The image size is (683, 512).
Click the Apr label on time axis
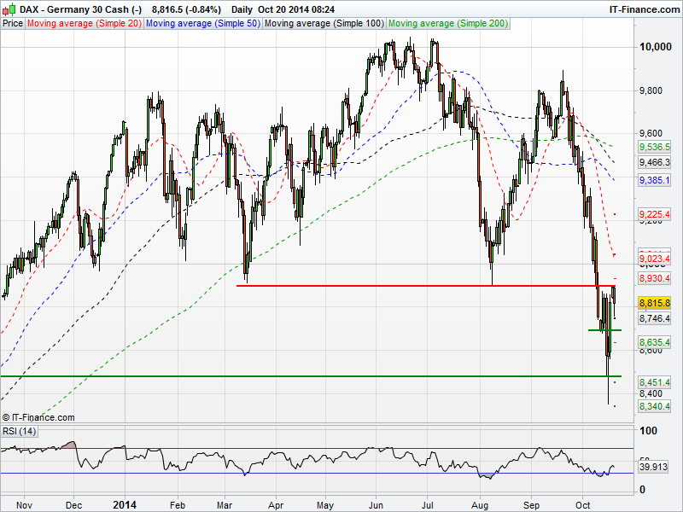click(x=276, y=505)
